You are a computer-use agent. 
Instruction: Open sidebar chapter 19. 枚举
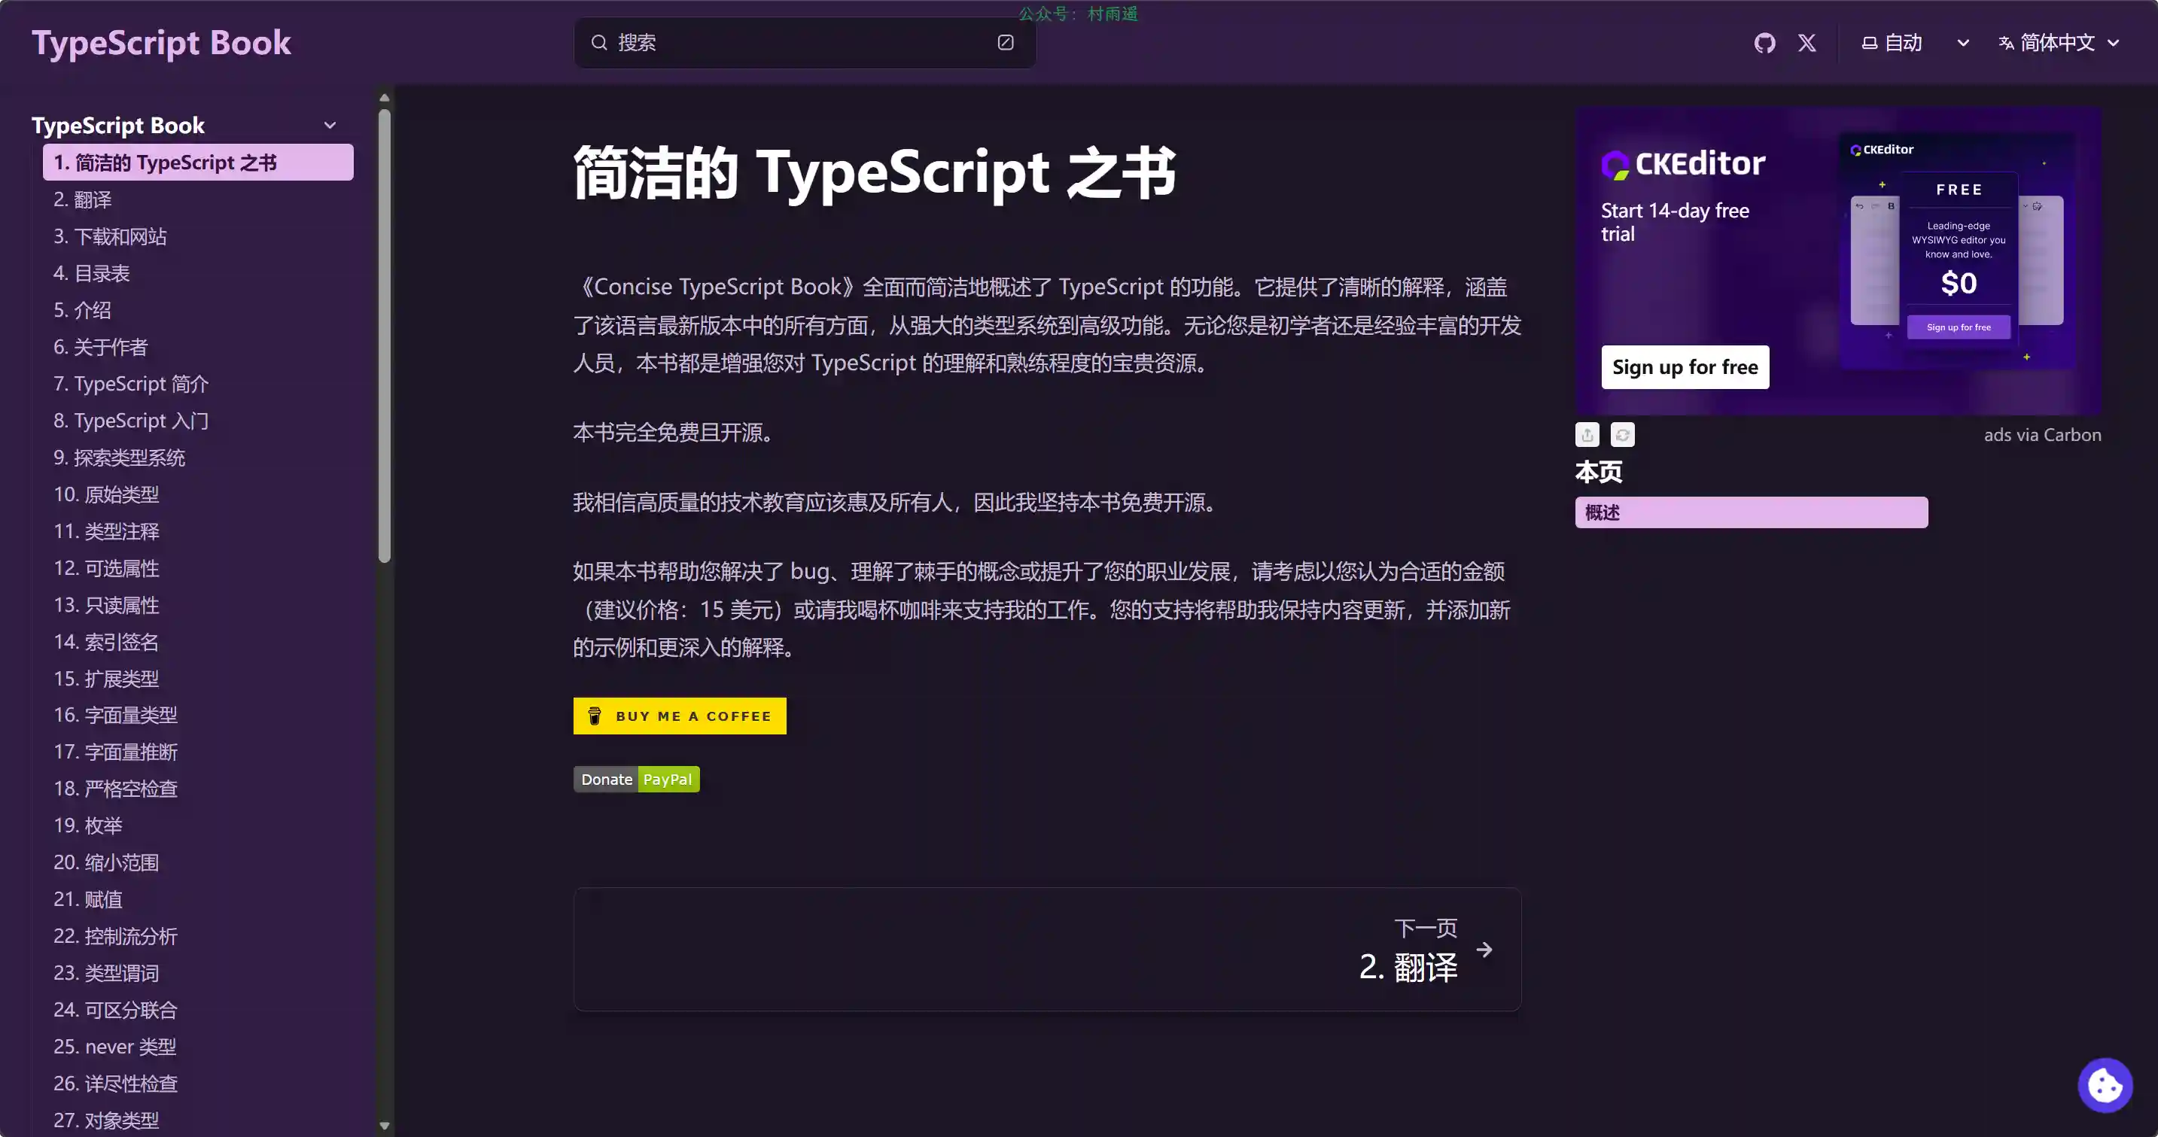88,825
